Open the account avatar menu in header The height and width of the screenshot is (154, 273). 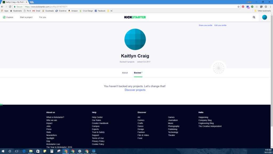pos(264,17)
